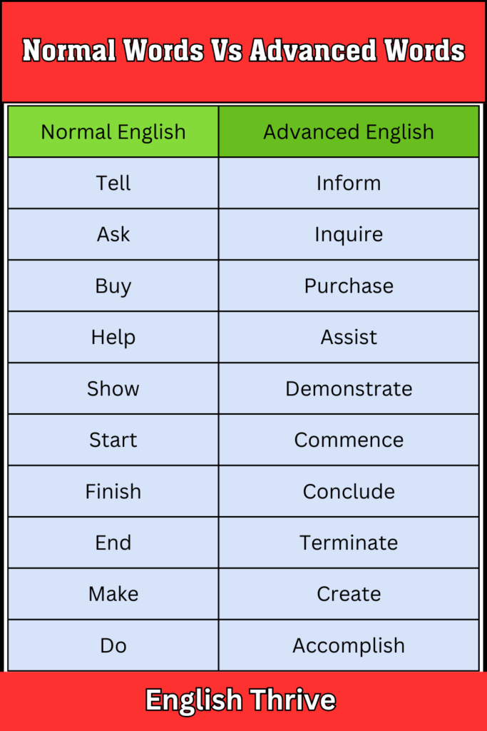Screen dimensions: 487x731
Task: Select the 'Terminate' cell
Action: tap(349, 543)
